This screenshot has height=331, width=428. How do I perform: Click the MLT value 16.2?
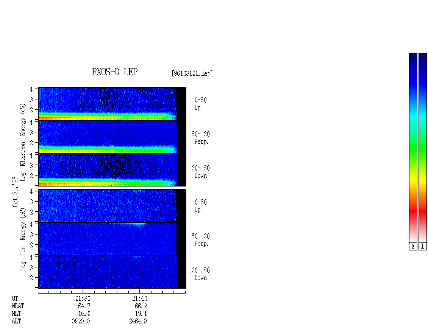84,314
